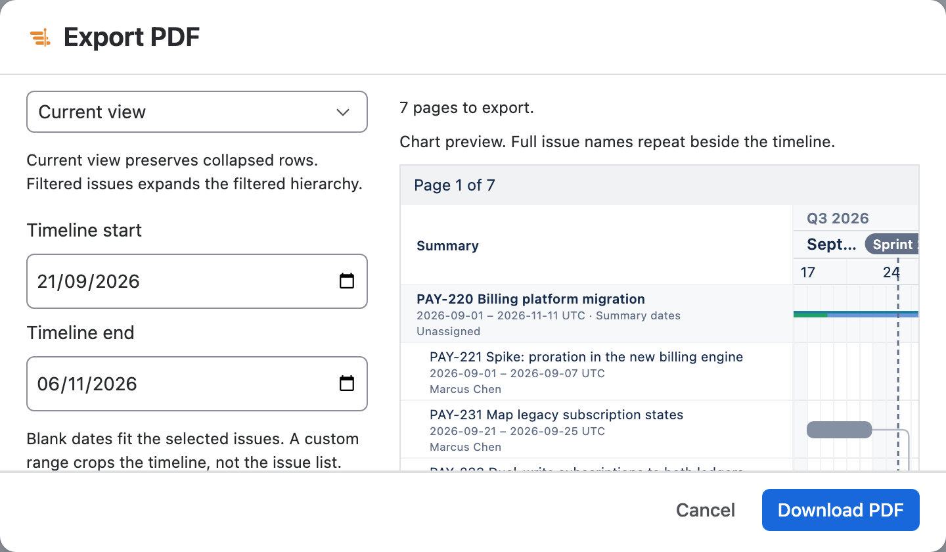Click the '2026-09-21 – 2026-09-25 UTC' dates
Image resolution: width=946 pixels, height=552 pixels.
(517, 431)
